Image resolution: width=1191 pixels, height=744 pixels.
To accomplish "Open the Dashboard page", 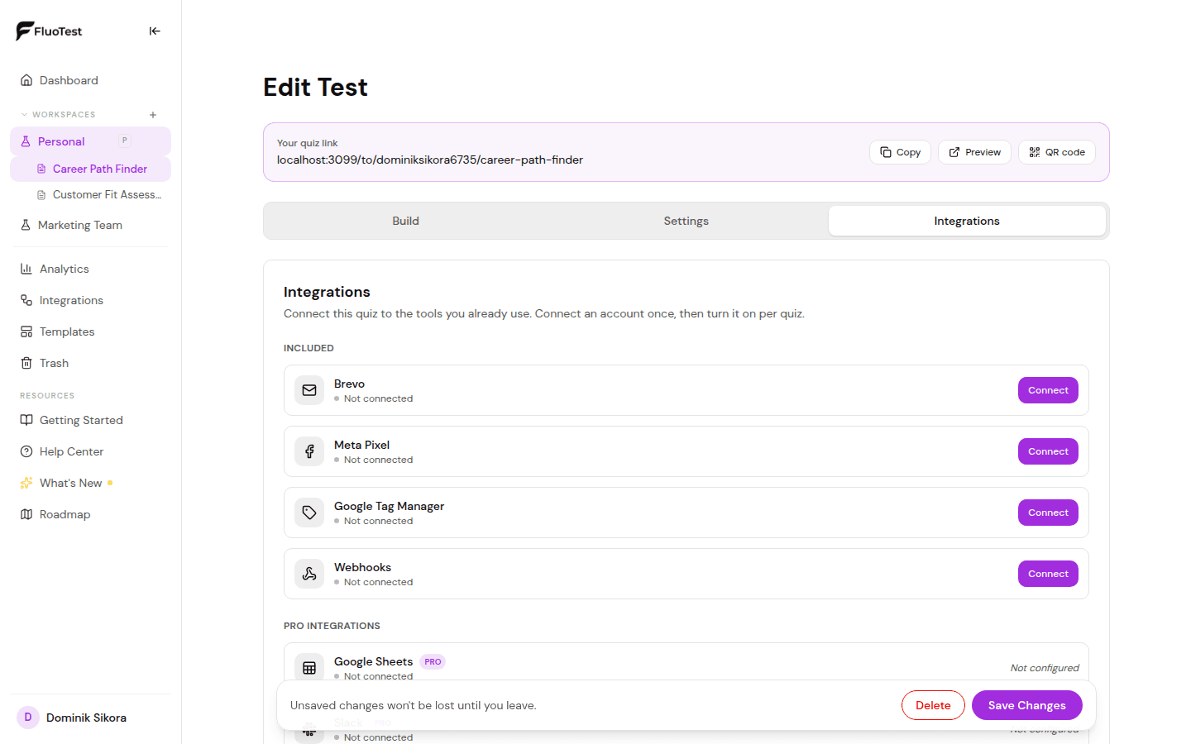I will tap(90, 80).
